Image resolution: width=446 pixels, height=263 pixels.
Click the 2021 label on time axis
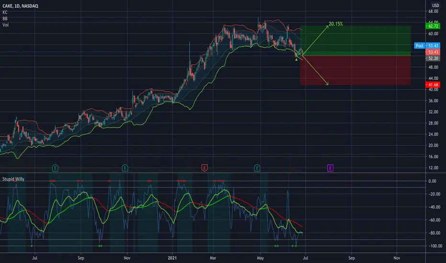172,258
